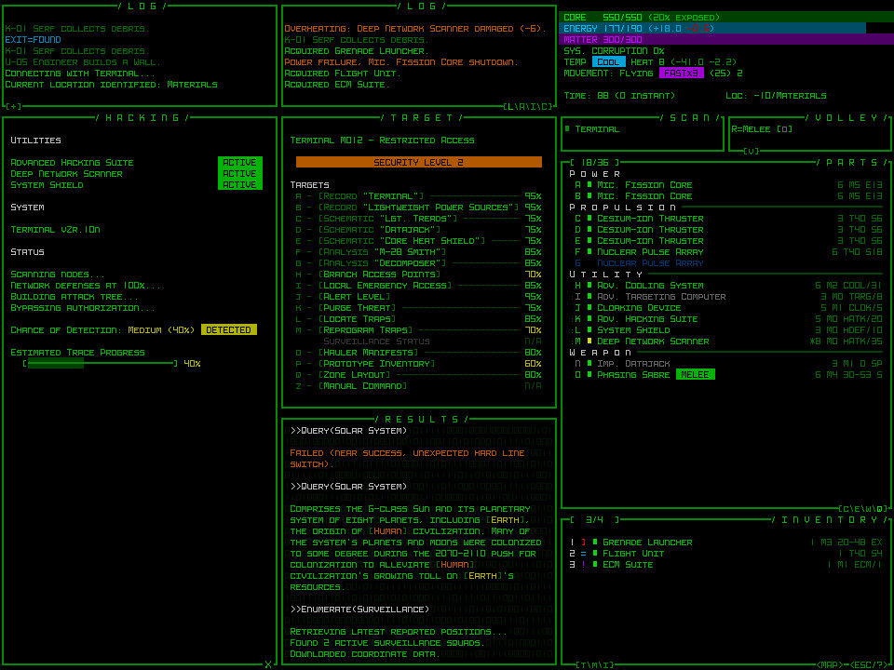Screen dimensions: 894x670
Task: Expand volley details with the [V] button
Action: pyautogui.click(x=752, y=151)
